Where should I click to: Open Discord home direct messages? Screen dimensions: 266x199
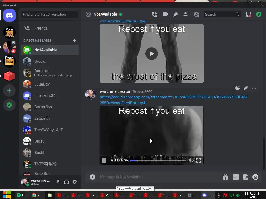(x=9, y=15)
